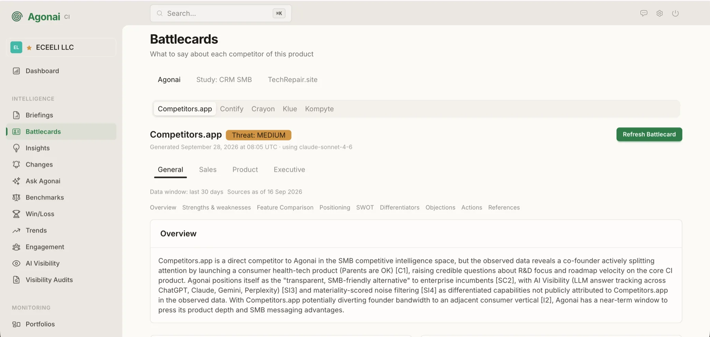Jump to the SWOT section link

point(365,207)
